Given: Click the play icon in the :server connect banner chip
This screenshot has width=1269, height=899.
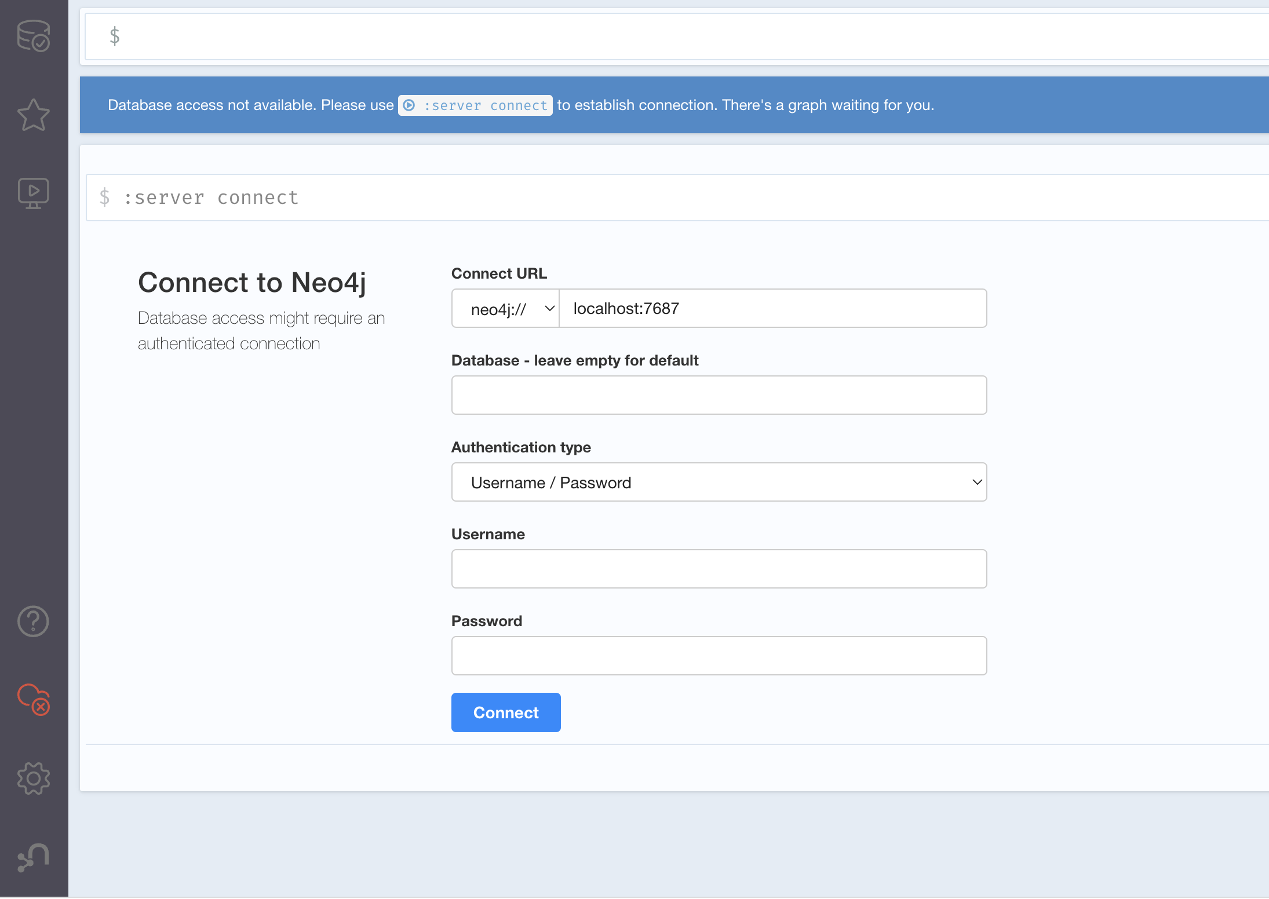Looking at the screenshot, I should [x=409, y=105].
